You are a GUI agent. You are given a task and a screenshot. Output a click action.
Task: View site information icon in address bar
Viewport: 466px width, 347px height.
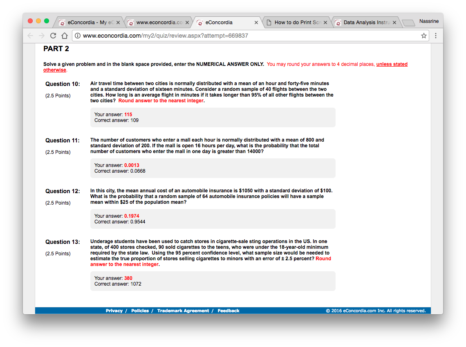tap(78, 36)
